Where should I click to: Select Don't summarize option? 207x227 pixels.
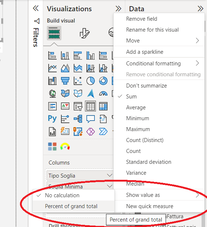tap(159, 86)
